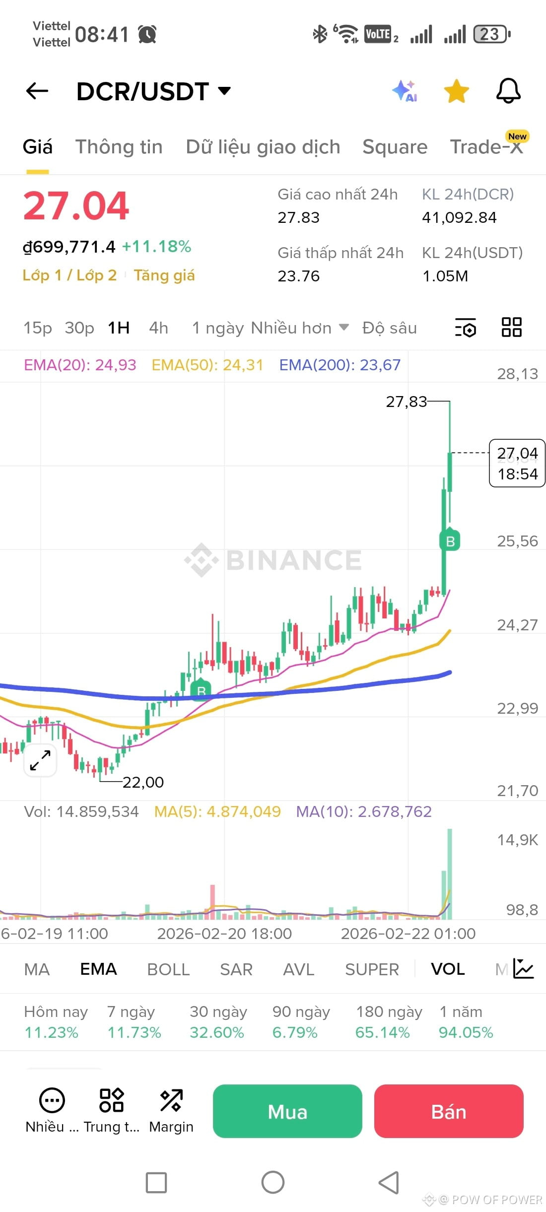Tap the lower B buy marker on chart
The image size is (546, 1212).
click(202, 689)
